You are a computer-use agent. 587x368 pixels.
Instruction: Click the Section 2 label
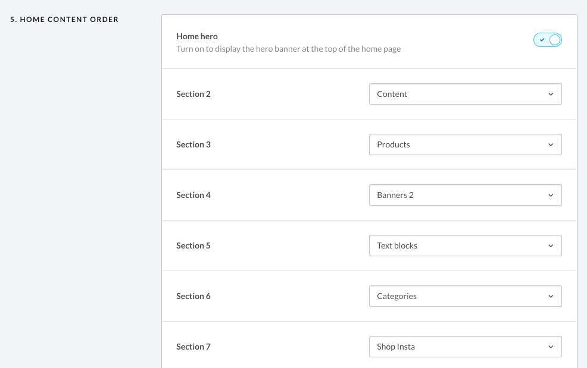coord(193,94)
